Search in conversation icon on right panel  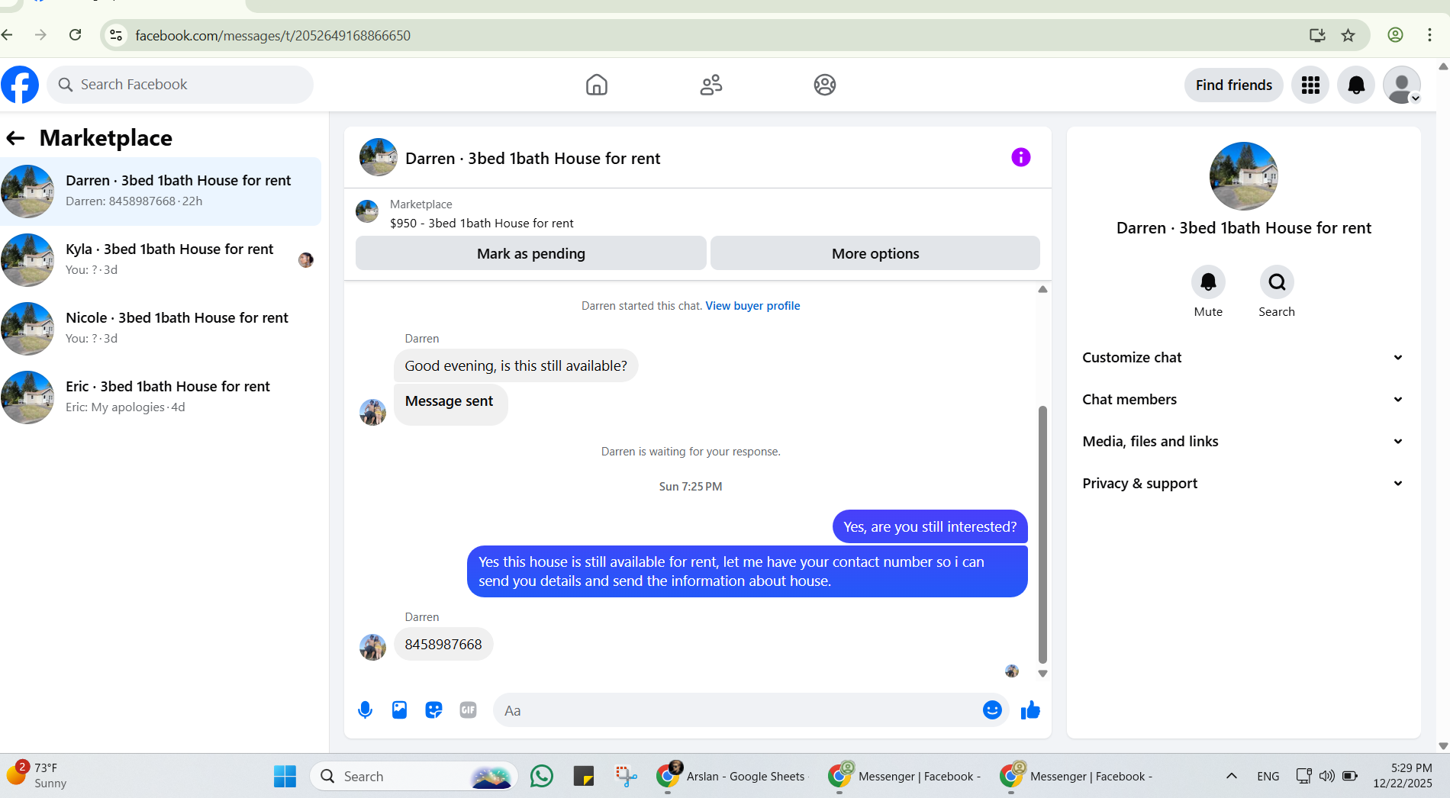tap(1277, 282)
